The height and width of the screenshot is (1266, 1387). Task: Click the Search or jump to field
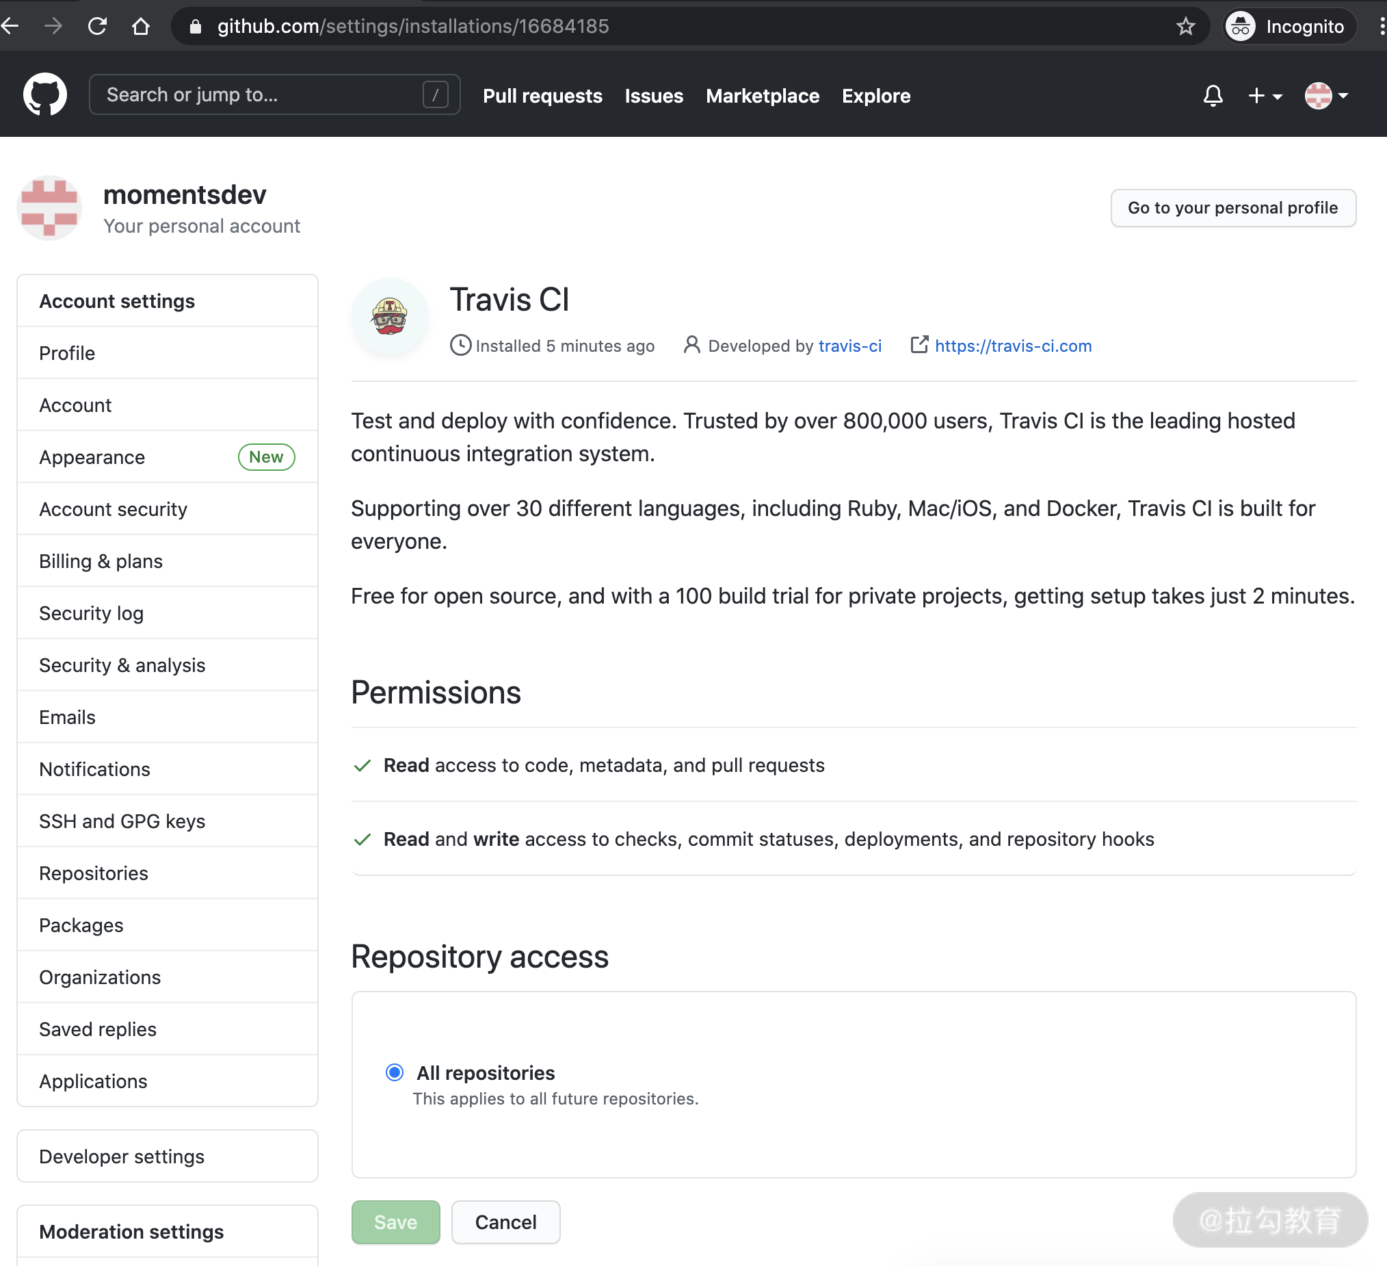point(261,95)
